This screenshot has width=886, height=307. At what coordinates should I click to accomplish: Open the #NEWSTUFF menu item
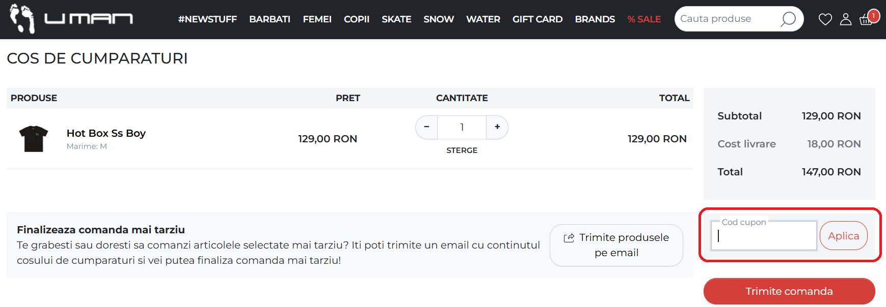click(x=207, y=19)
